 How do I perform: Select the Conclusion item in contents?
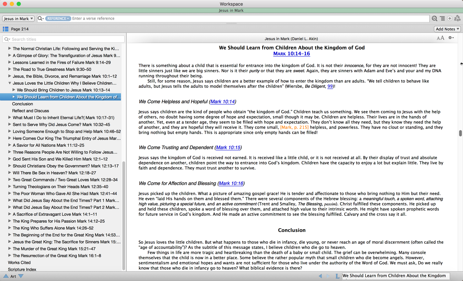(x=22, y=104)
